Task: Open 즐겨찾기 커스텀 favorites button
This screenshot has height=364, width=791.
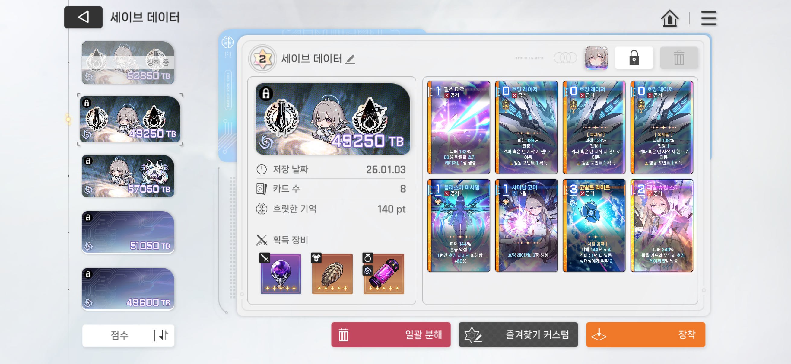Action: pyautogui.click(x=518, y=334)
